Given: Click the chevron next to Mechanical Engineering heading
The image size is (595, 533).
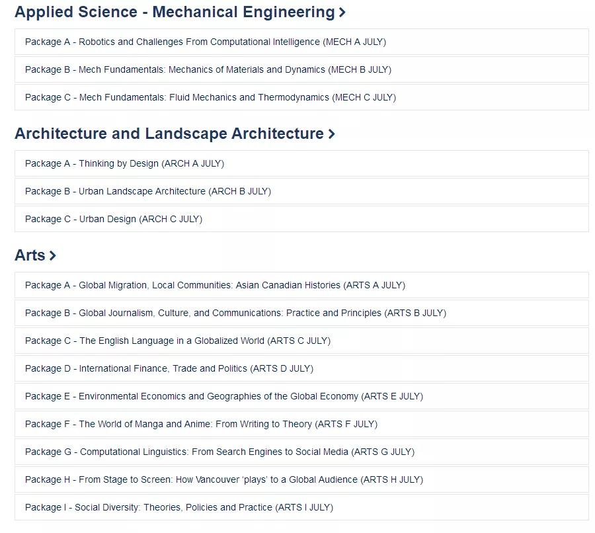Looking at the screenshot, I should pyautogui.click(x=342, y=13).
